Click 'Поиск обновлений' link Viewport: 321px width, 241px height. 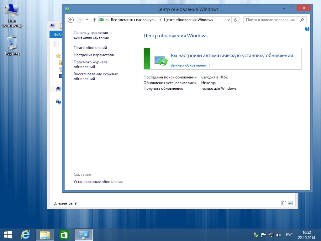(90, 48)
